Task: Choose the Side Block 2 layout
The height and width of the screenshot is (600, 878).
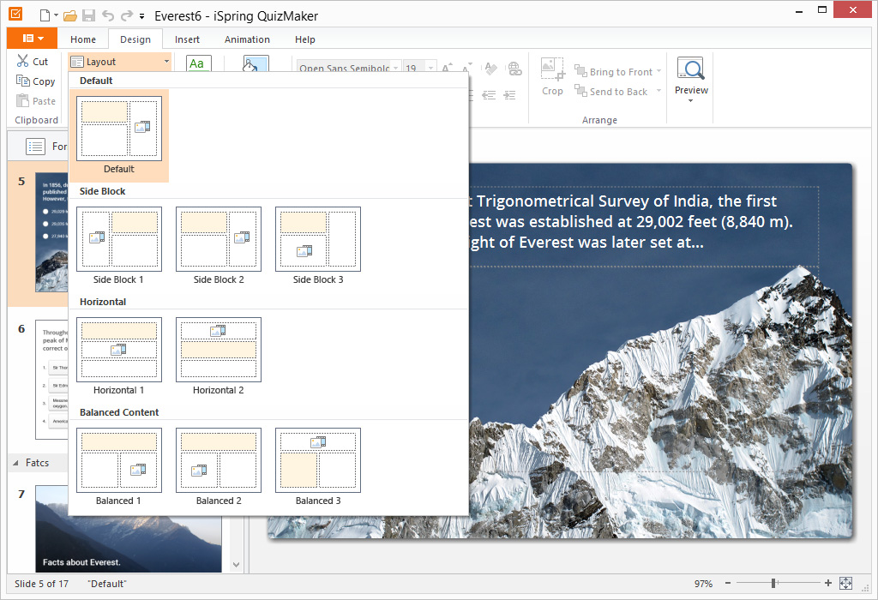Action: 219,246
